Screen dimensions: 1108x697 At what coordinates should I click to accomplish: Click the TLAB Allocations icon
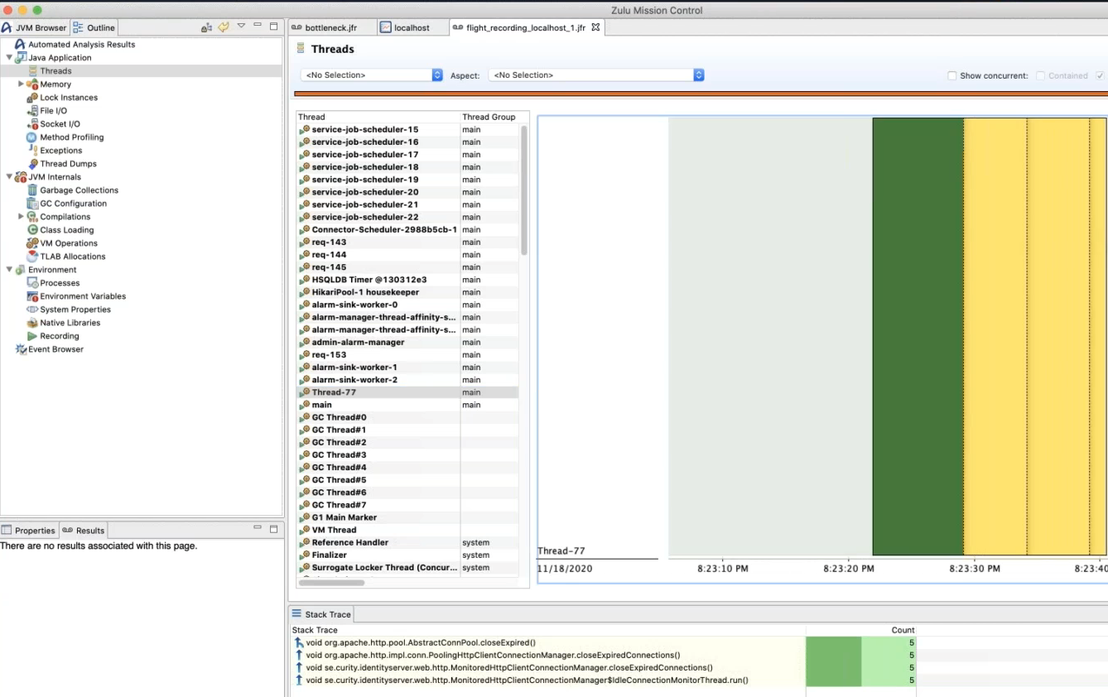tap(32, 257)
